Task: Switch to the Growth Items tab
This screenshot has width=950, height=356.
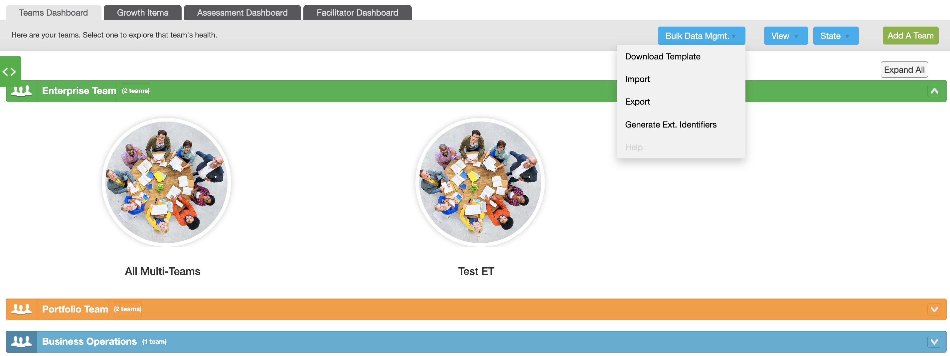Action: pos(142,13)
